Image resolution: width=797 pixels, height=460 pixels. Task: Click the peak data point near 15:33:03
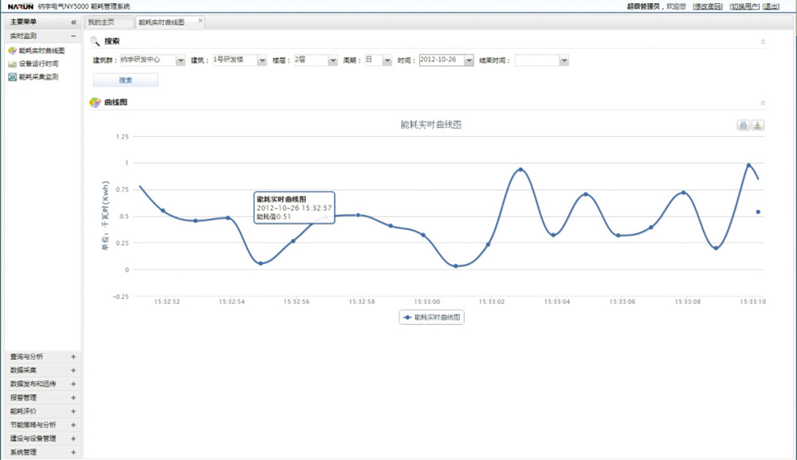tap(520, 170)
